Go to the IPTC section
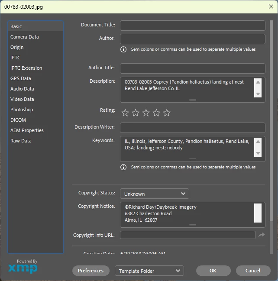The height and width of the screenshot is (281, 278). [36, 58]
